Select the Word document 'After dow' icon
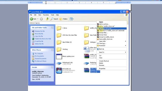 [x=87, y=49]
